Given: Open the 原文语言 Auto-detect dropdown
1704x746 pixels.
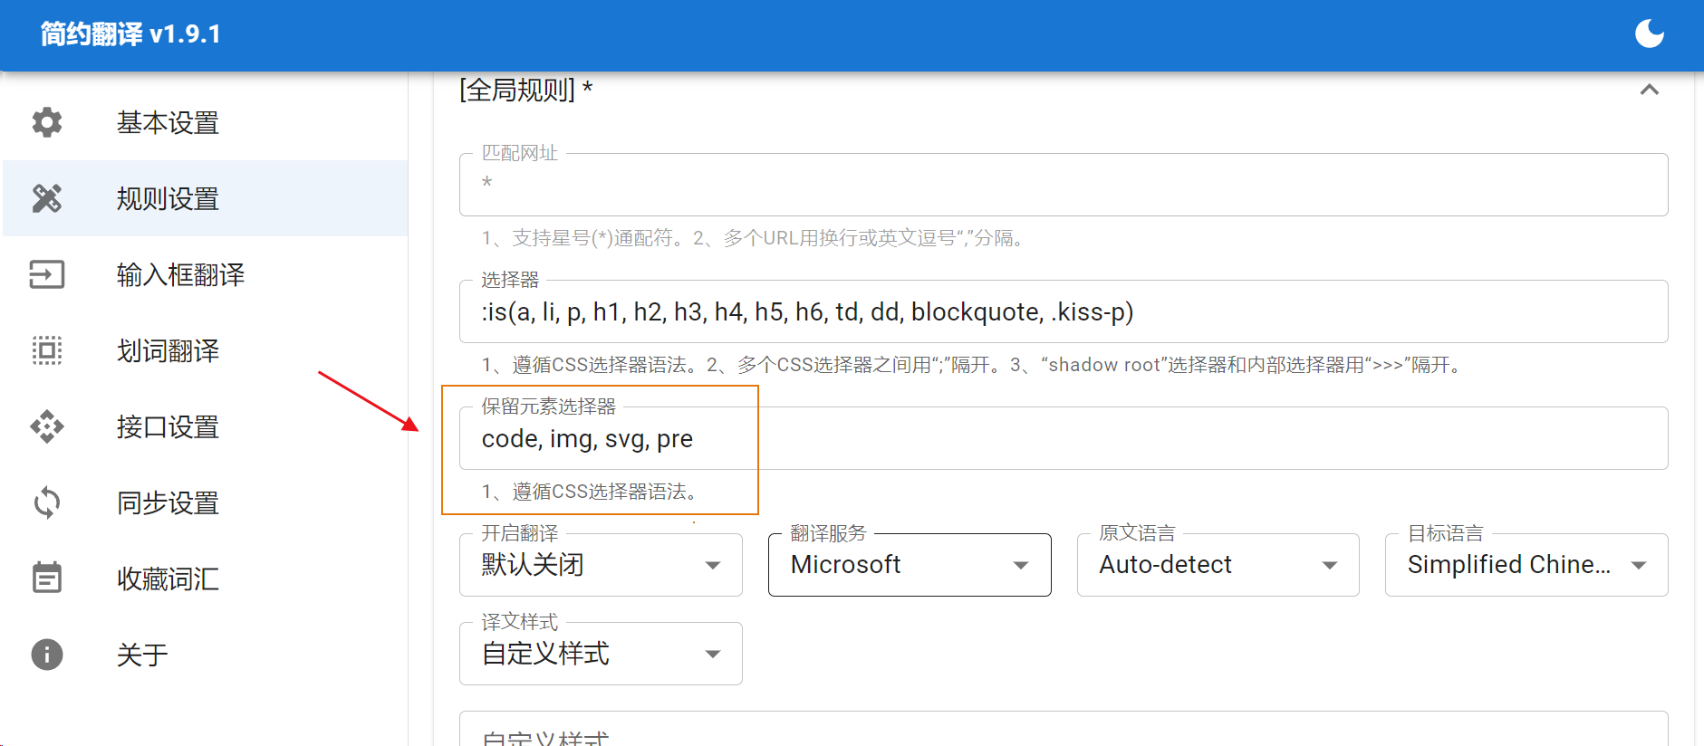Looking at the screenshot, I should (x=1218, y=565).
